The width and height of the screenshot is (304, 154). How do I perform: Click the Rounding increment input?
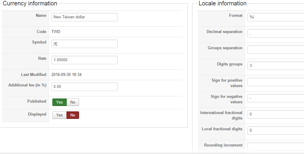tap(275, 146)
